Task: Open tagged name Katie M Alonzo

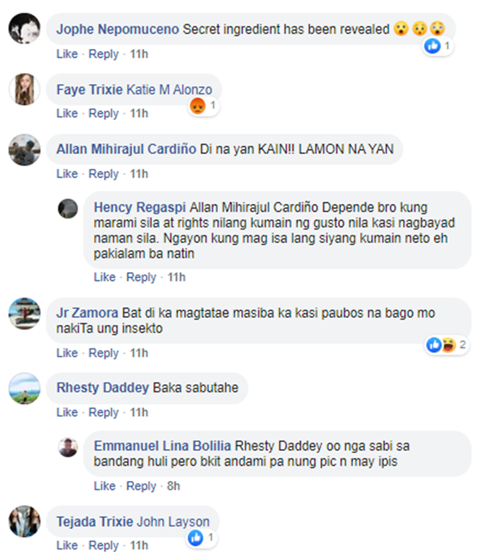Action: coord(169,89)
